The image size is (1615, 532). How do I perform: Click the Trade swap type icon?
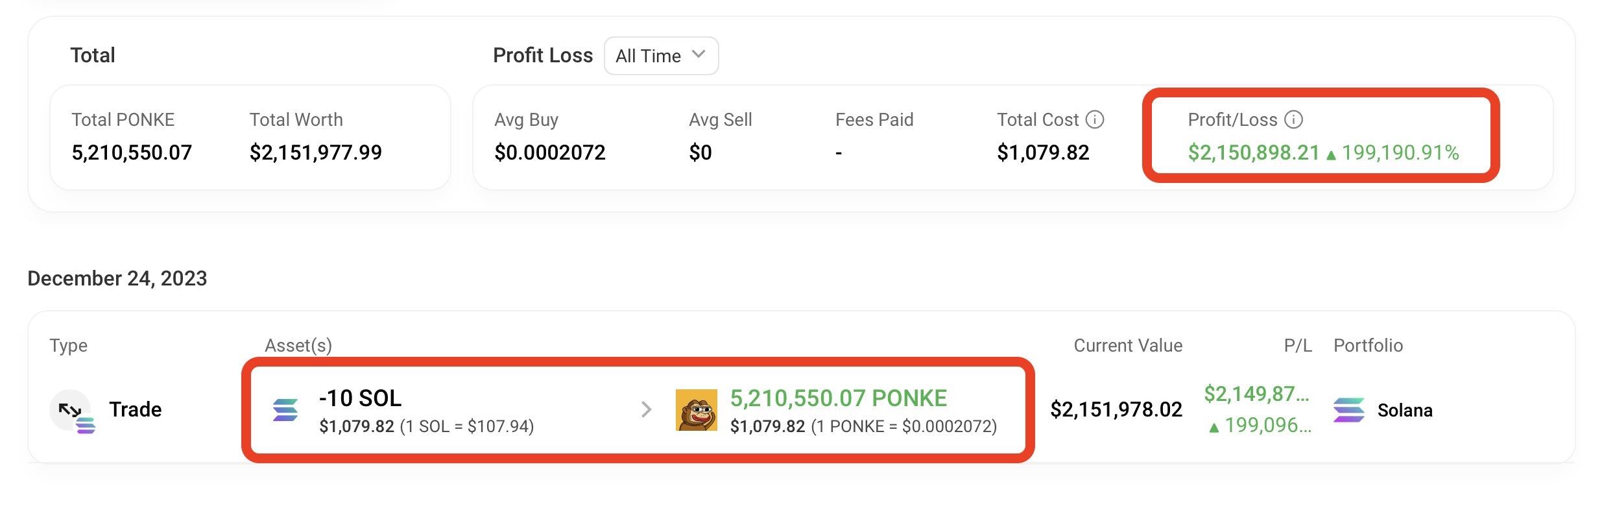(x=71, y=411)
